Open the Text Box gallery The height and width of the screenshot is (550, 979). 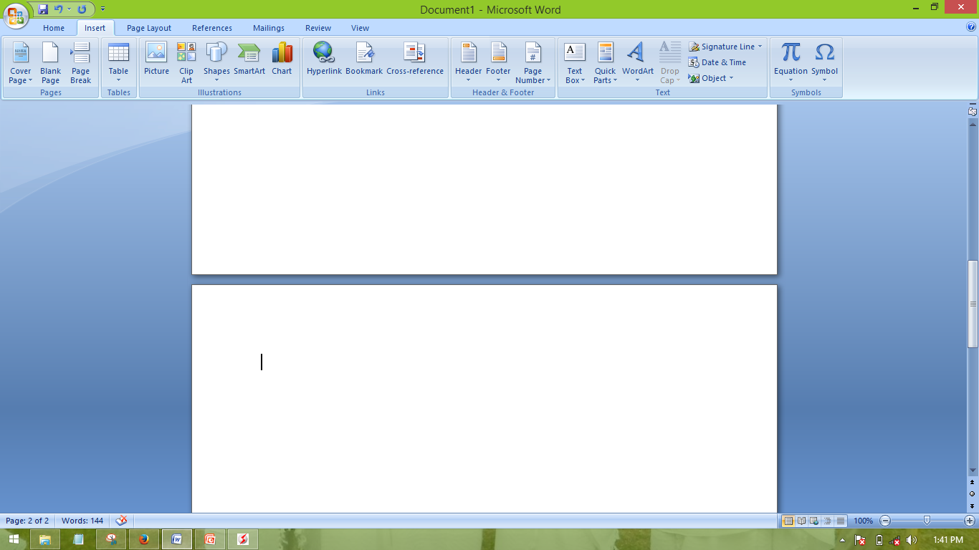(575, 63)
